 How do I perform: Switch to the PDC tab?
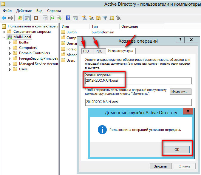tap(100, 51)
